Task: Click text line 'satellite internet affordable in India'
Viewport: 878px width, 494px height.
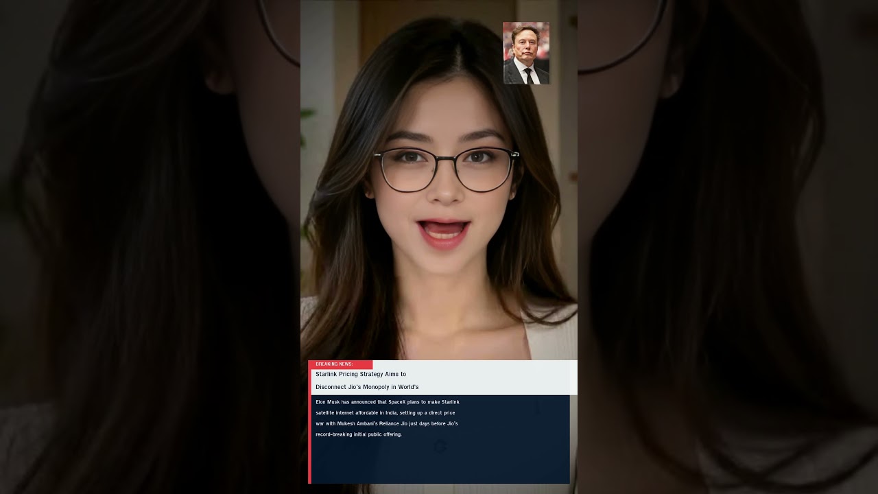Action: point(356,413)
